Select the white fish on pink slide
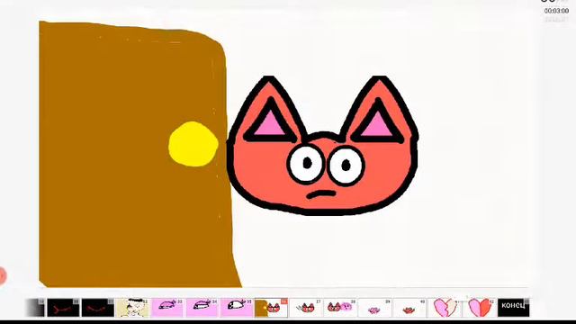 [236, 308]
